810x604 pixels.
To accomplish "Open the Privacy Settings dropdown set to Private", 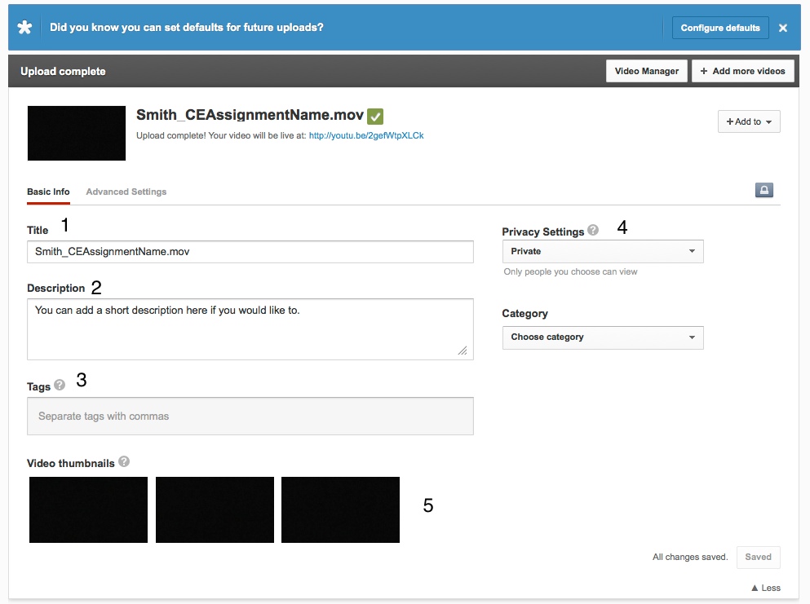I will point(602,251).
